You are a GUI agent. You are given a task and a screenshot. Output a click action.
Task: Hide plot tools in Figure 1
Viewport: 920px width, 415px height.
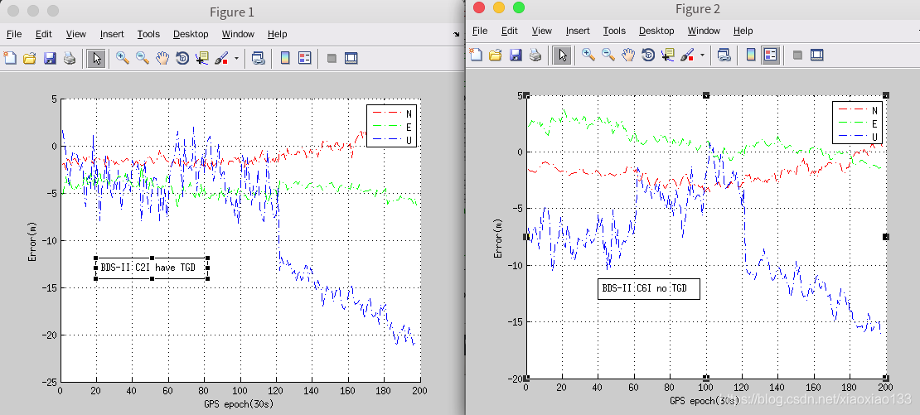click(332, 58)
